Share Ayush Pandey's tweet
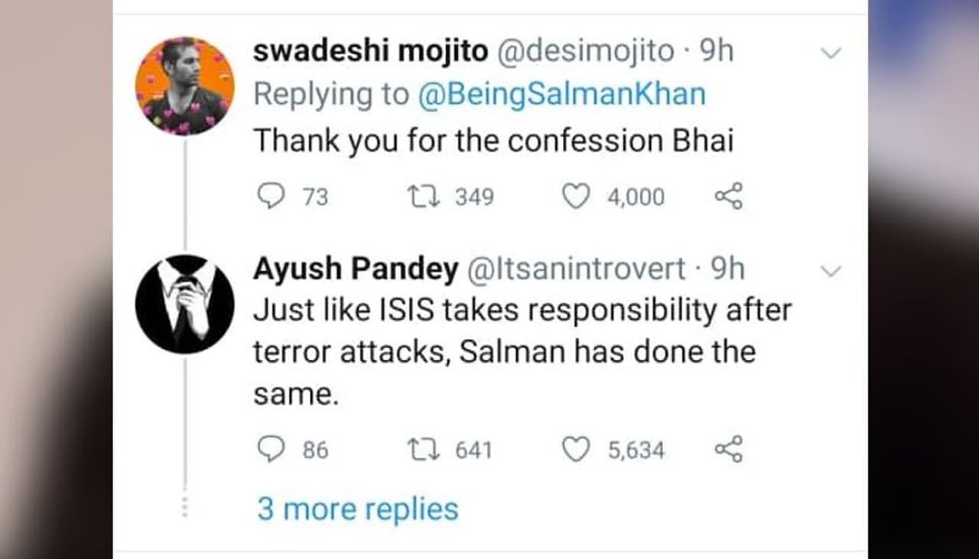 (728, 450)
